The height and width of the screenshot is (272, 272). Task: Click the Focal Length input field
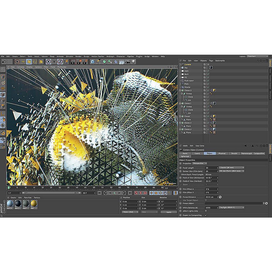coord(211,168)
